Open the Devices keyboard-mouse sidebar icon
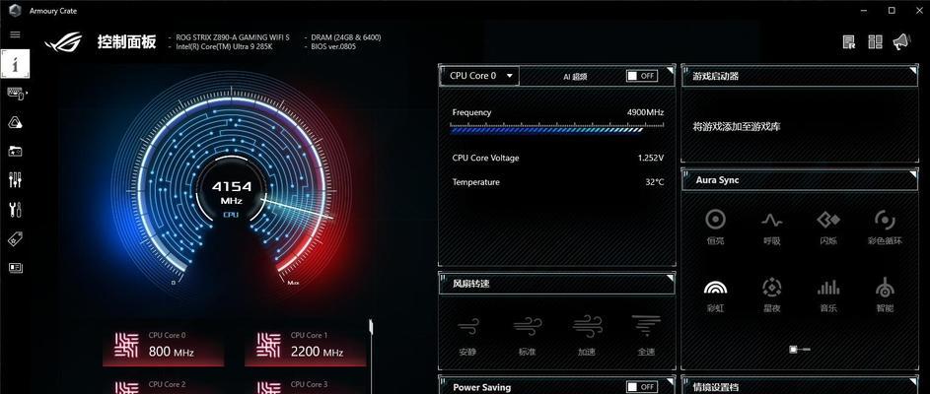930x394 pixels. (16, 93)
